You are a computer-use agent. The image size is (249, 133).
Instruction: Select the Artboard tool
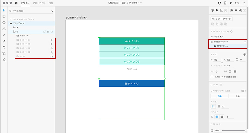click(4, 54)
